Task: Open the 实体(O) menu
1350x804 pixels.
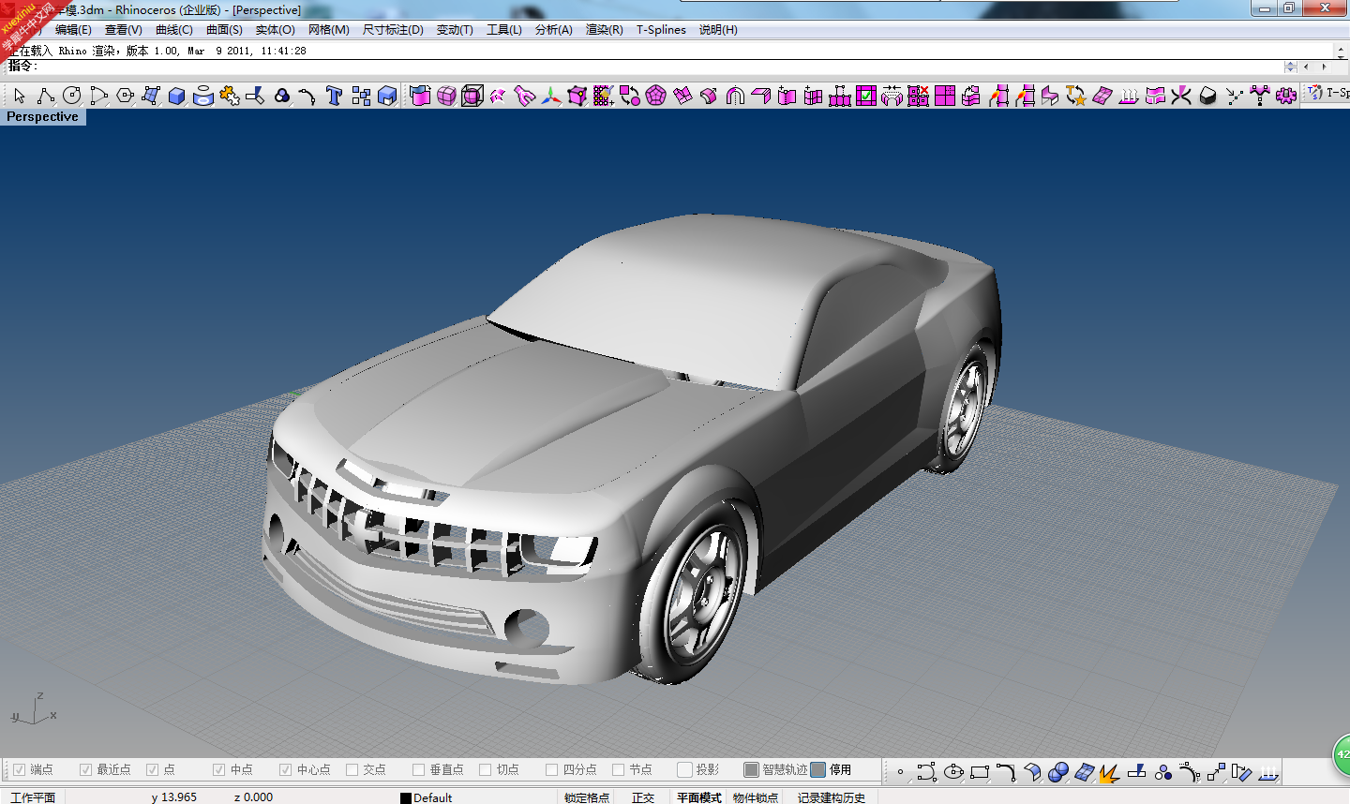Action: tap(275, 30)
